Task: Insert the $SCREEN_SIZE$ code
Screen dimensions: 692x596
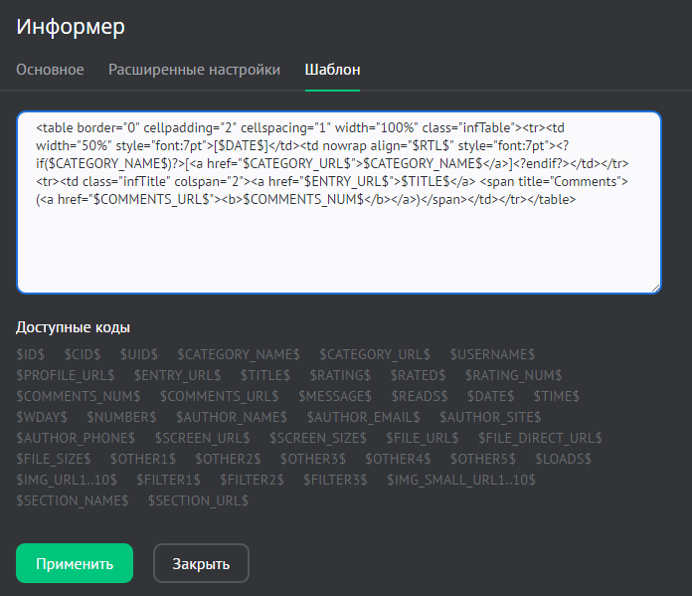Action: [316, 438]
